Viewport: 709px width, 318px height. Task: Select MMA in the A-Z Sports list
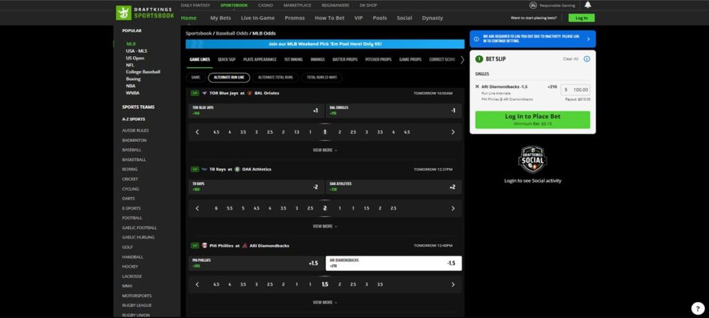point(127,286)
